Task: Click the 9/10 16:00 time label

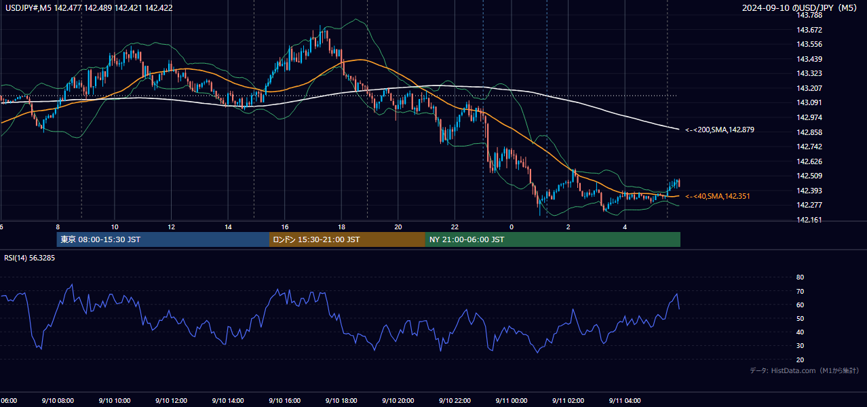Action: 284,400
